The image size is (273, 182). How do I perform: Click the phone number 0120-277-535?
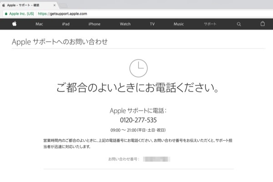pos(138,120)
